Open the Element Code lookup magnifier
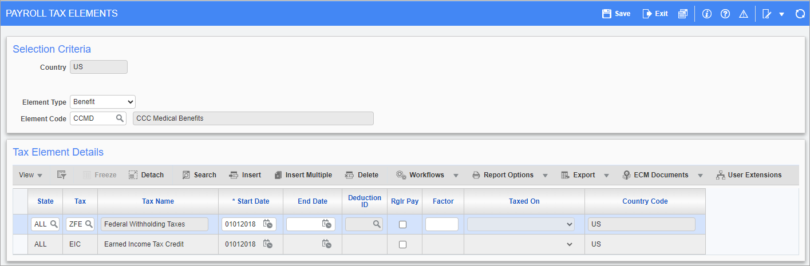Image resolution: width=810 pixels, height=266 pixels. point(120,118)
